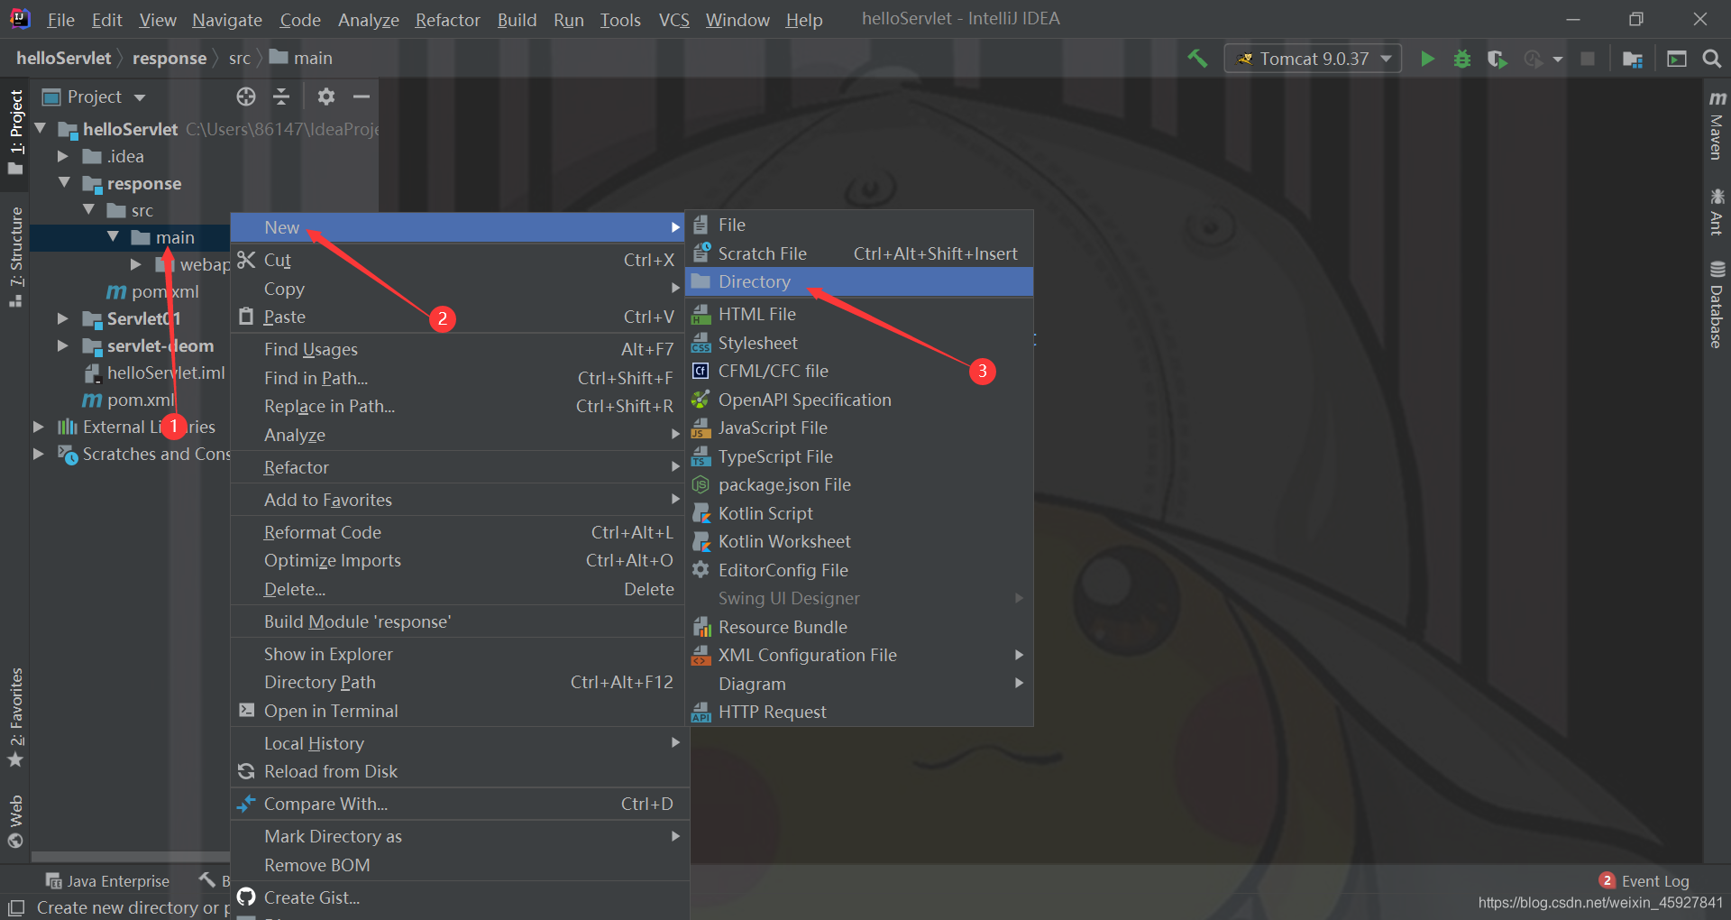Open the Event Log
The image size is (1731, 920).
point(1644,881)
